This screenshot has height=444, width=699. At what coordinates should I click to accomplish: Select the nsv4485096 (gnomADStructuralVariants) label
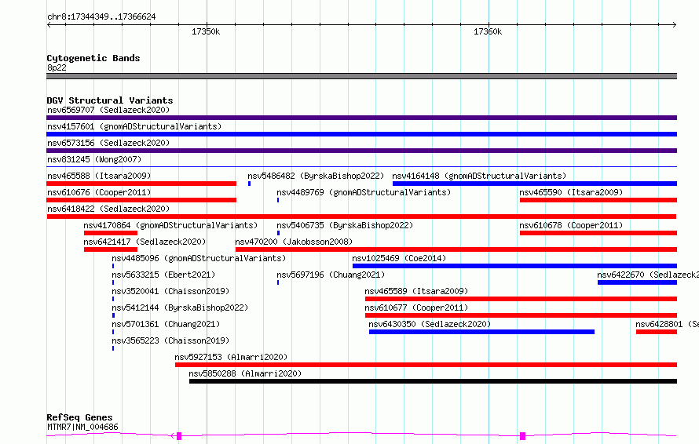point(199,258)
